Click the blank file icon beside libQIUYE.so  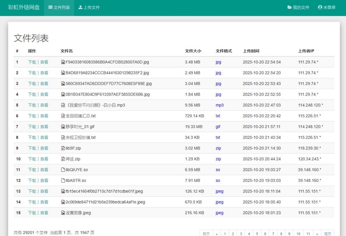coord(63,170)
